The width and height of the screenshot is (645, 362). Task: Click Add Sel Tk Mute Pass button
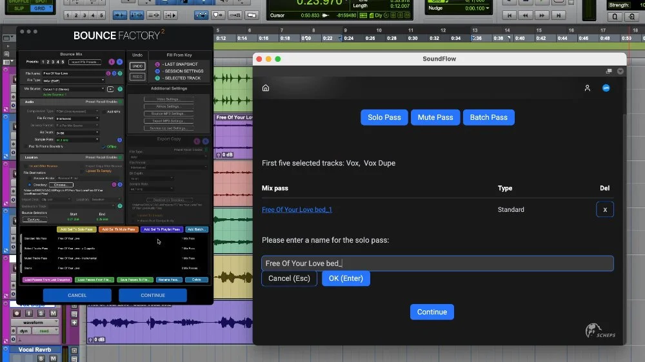(119, 229)
